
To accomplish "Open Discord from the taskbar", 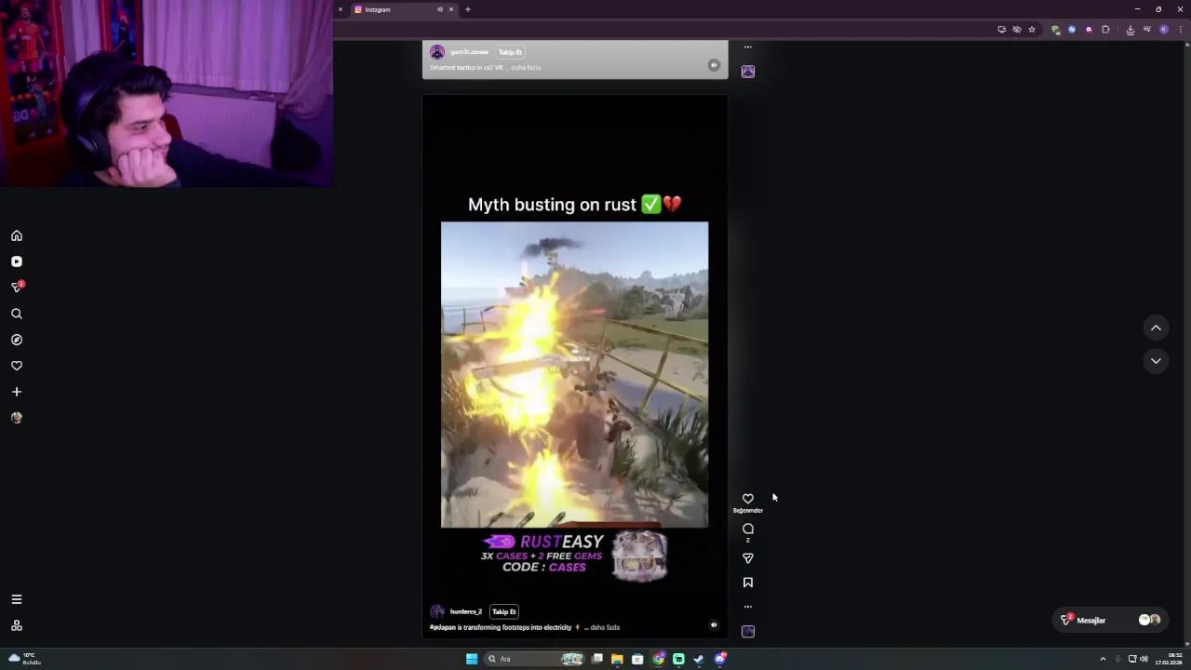I will pyautogui.click(x=720, y=659).
